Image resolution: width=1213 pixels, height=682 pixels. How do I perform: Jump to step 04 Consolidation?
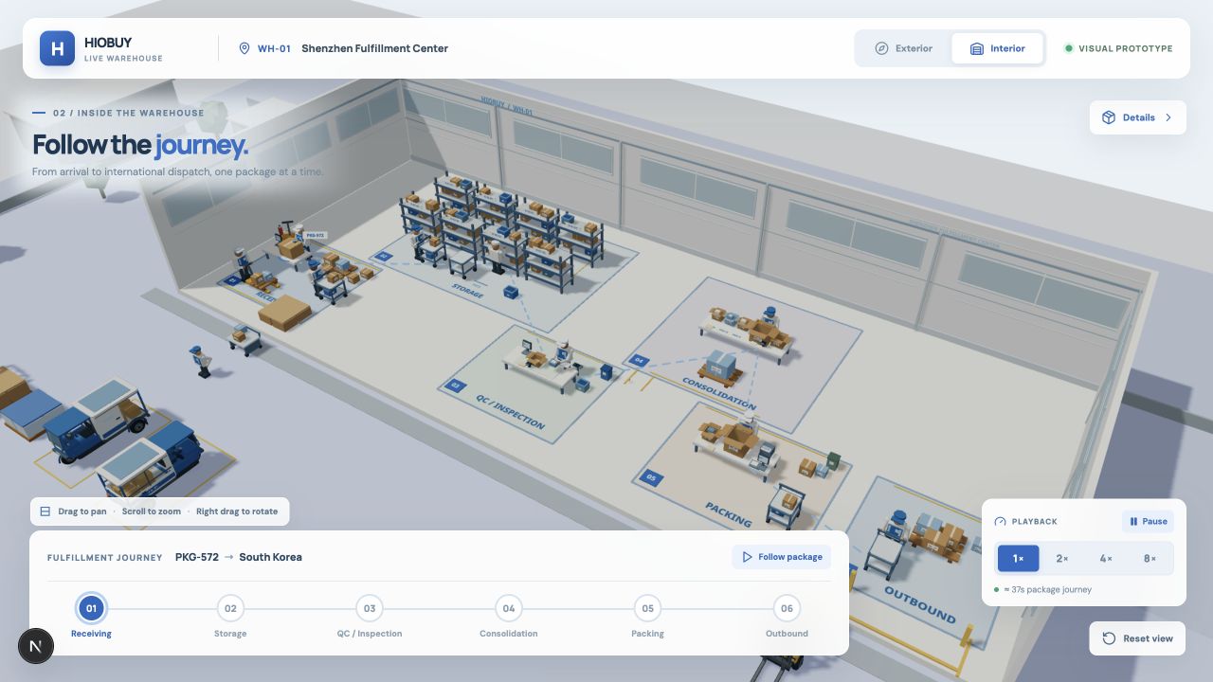(509, 608)
